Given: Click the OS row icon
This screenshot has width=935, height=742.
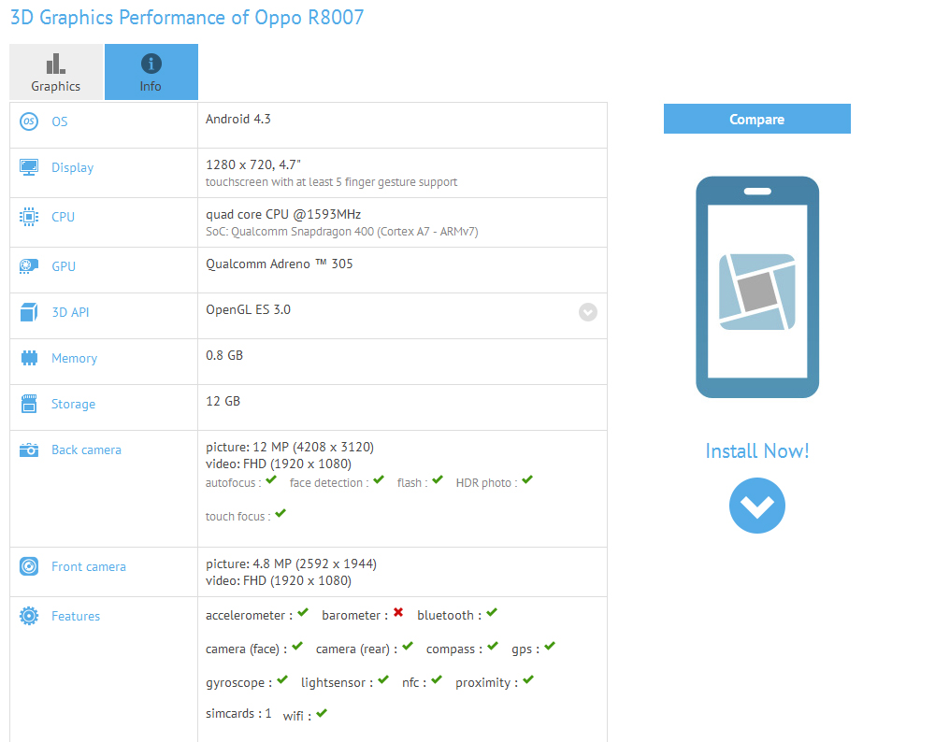Looking at the screenshot, I should click(29, 121).
